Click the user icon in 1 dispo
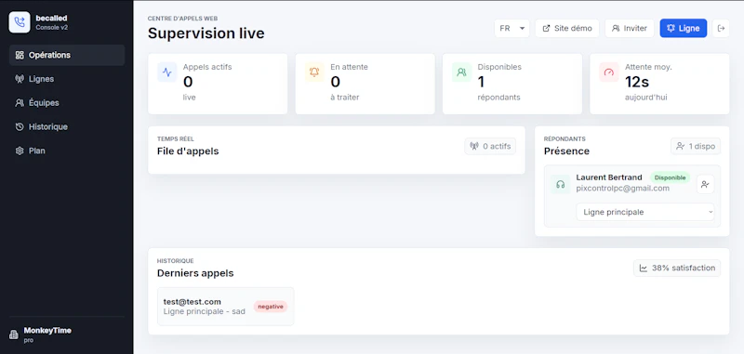Image resolution: width=744 pixels, height=354 pixels. click(x=681, y=147)
